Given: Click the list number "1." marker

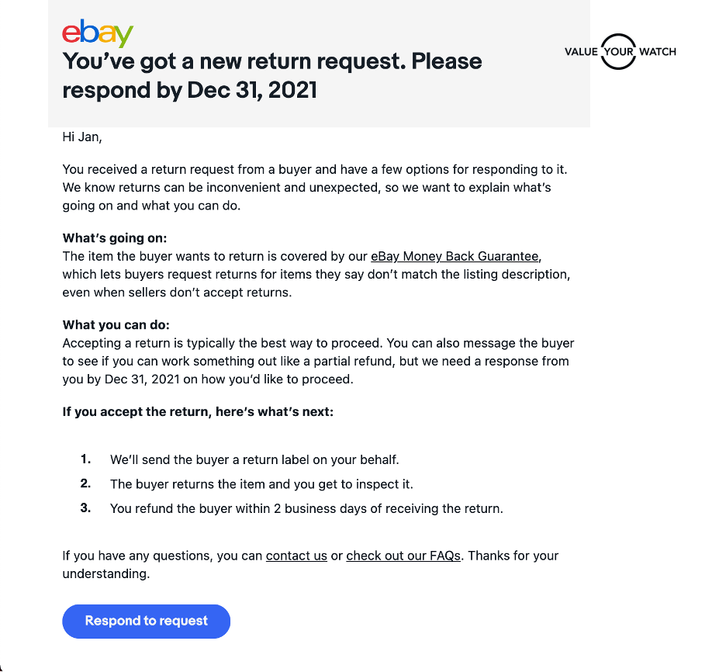Looking at the screenshot, I should 85,459.
